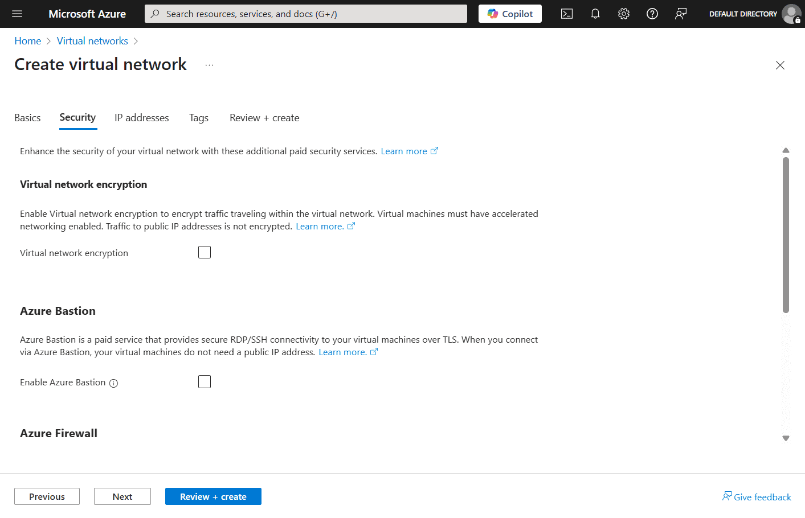Show info tooltip for Enable Azure Bastion
This screenshot has width=805, height=518.
(113, 383)
